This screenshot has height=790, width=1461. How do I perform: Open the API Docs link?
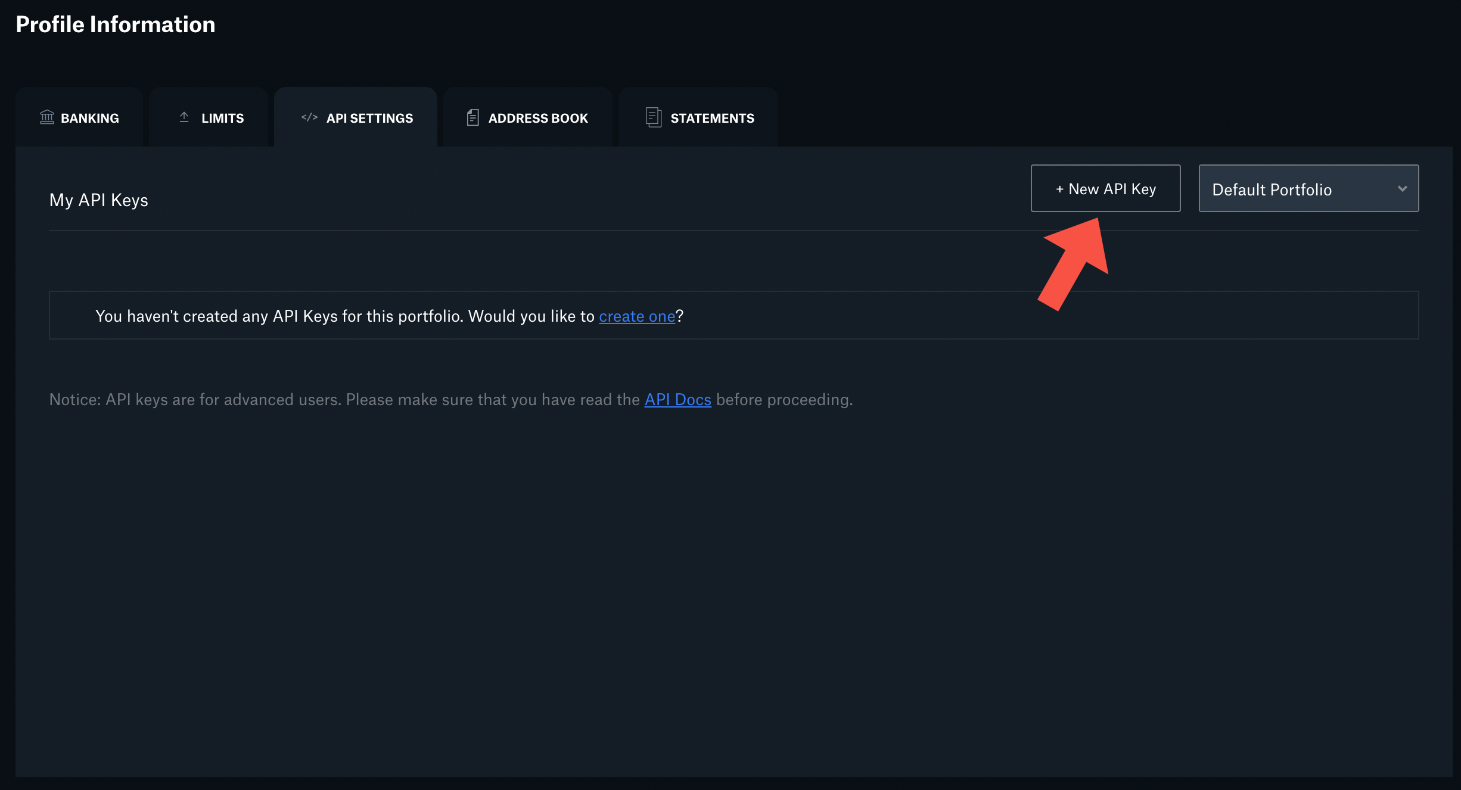coord(677,400)
